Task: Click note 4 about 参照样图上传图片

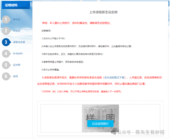Action: (62, 62)
